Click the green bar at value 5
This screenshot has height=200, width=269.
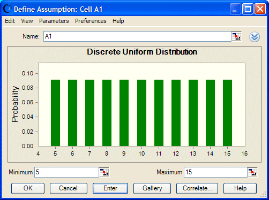pos(55,113)
